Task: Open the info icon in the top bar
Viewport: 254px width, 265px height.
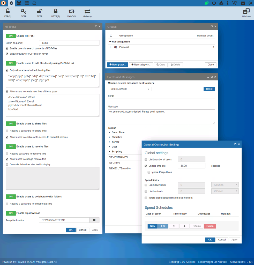Action: 227,3
